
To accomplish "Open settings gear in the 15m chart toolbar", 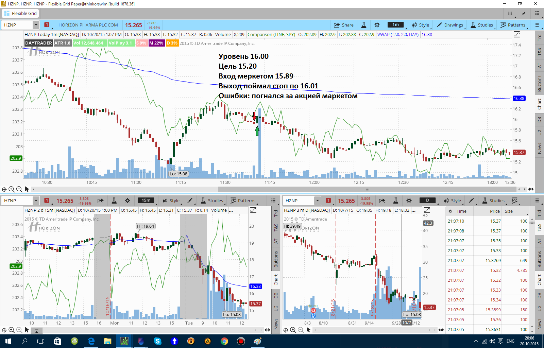I will coord(128,201).
